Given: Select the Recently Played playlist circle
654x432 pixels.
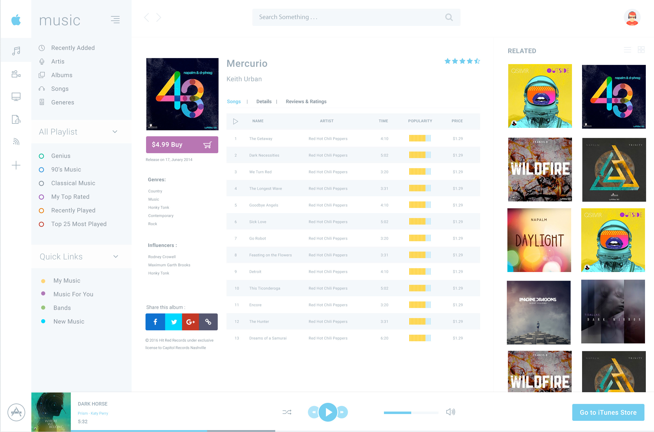Looking at the screenshot, I should pos(41,211).
